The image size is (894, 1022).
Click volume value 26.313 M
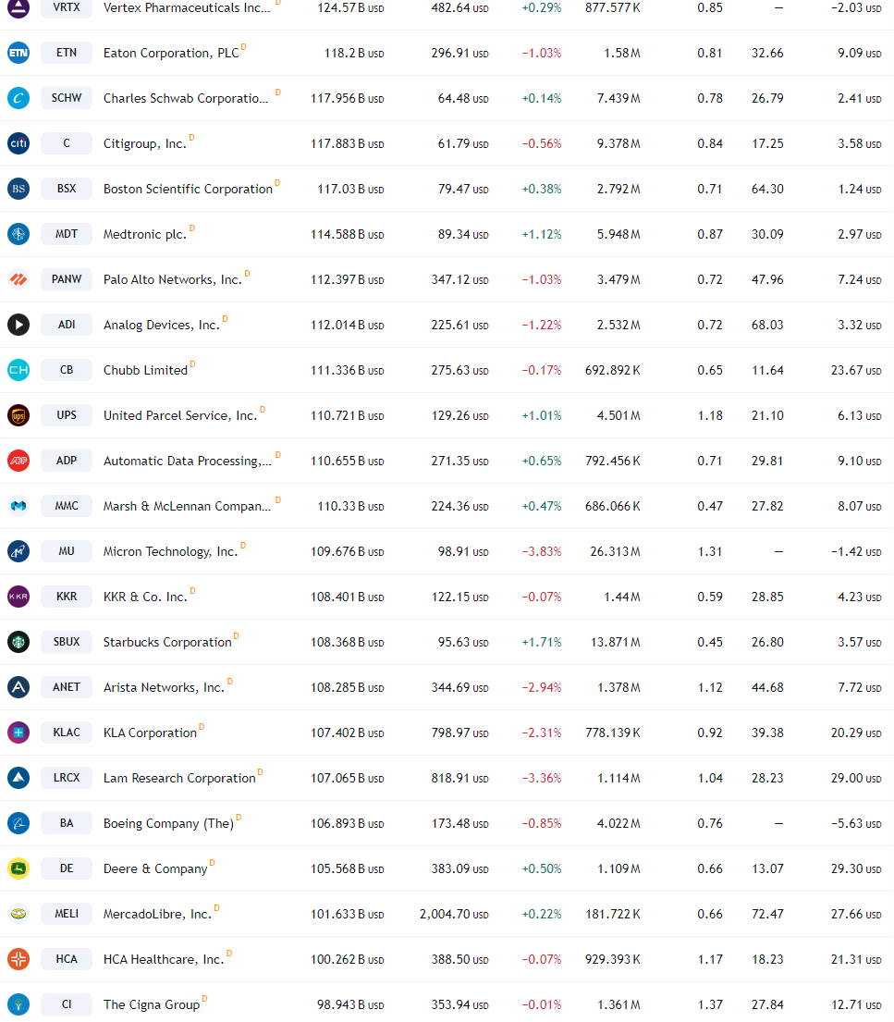(615, 551)
